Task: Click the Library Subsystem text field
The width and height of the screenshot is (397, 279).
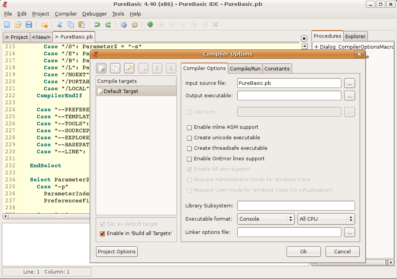Action: tap(296, 206)
